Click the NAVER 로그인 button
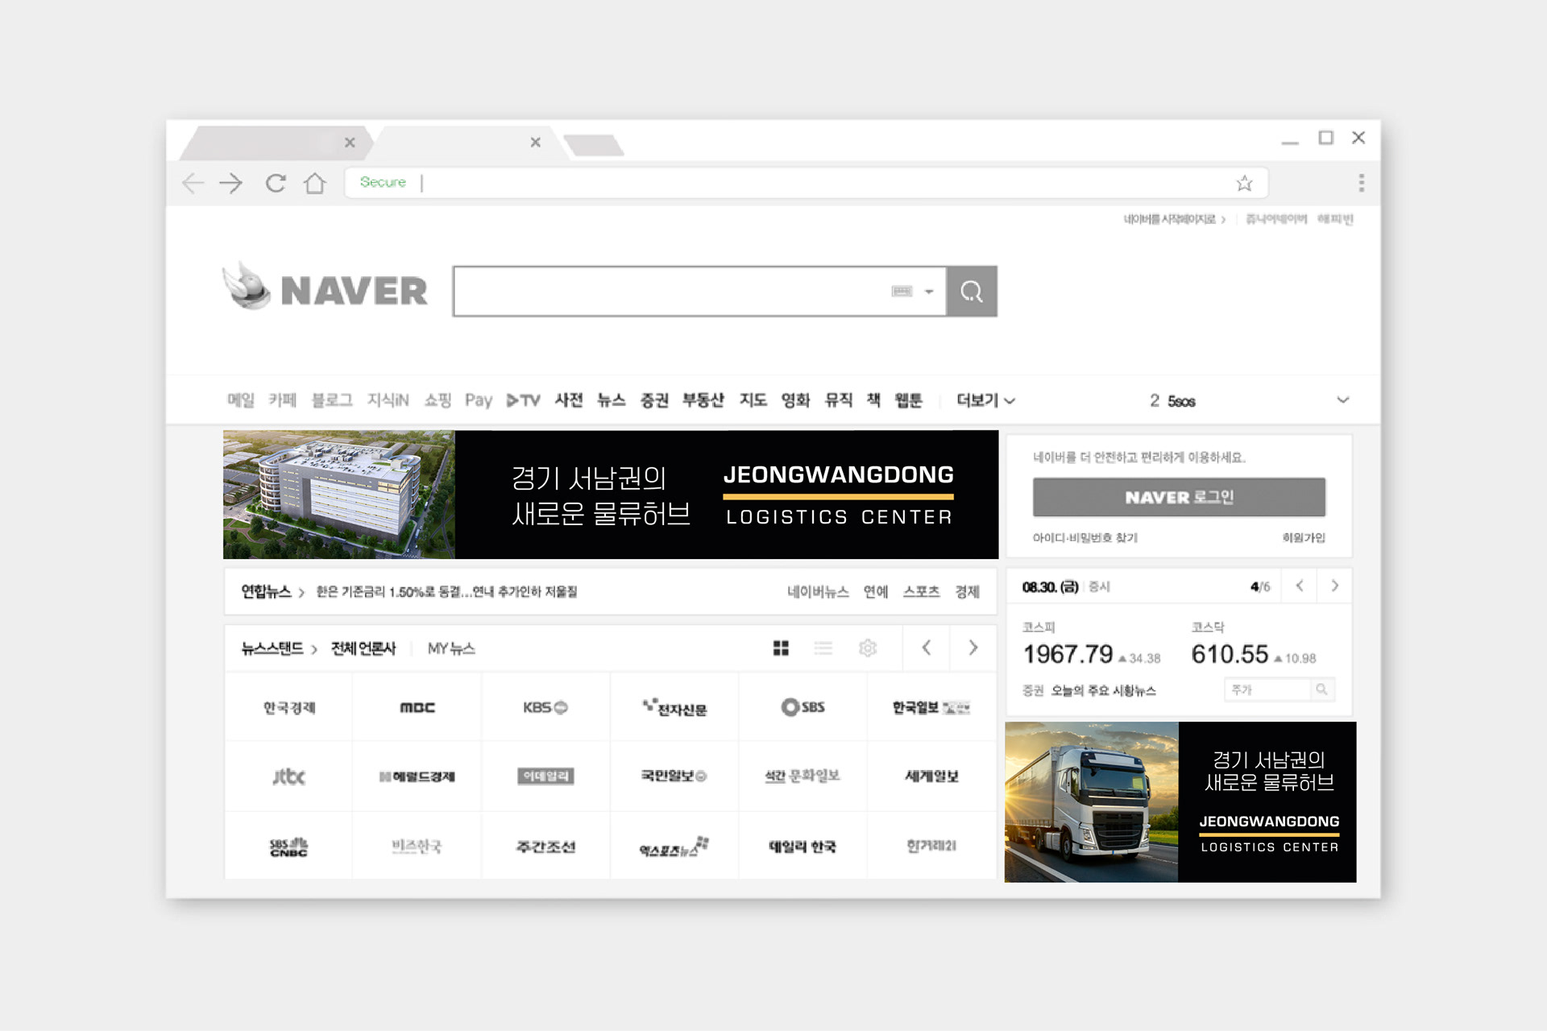 [1179, 497]
